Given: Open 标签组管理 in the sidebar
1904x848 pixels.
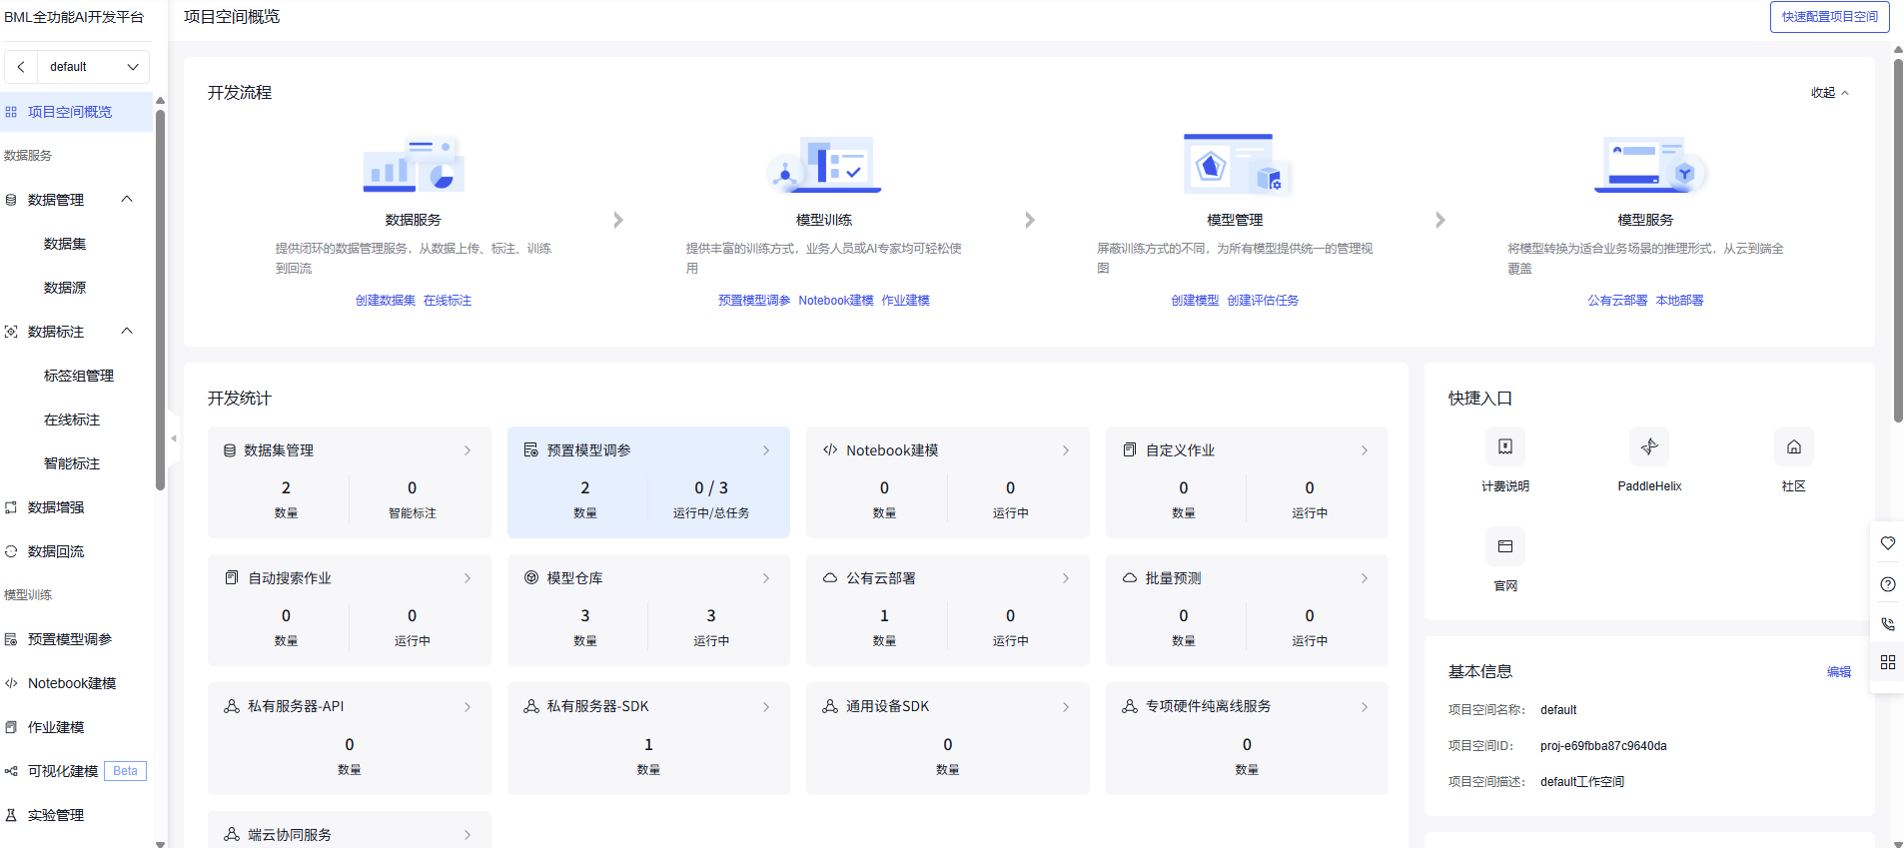Looking at the screenshot, I should [79, 376].
